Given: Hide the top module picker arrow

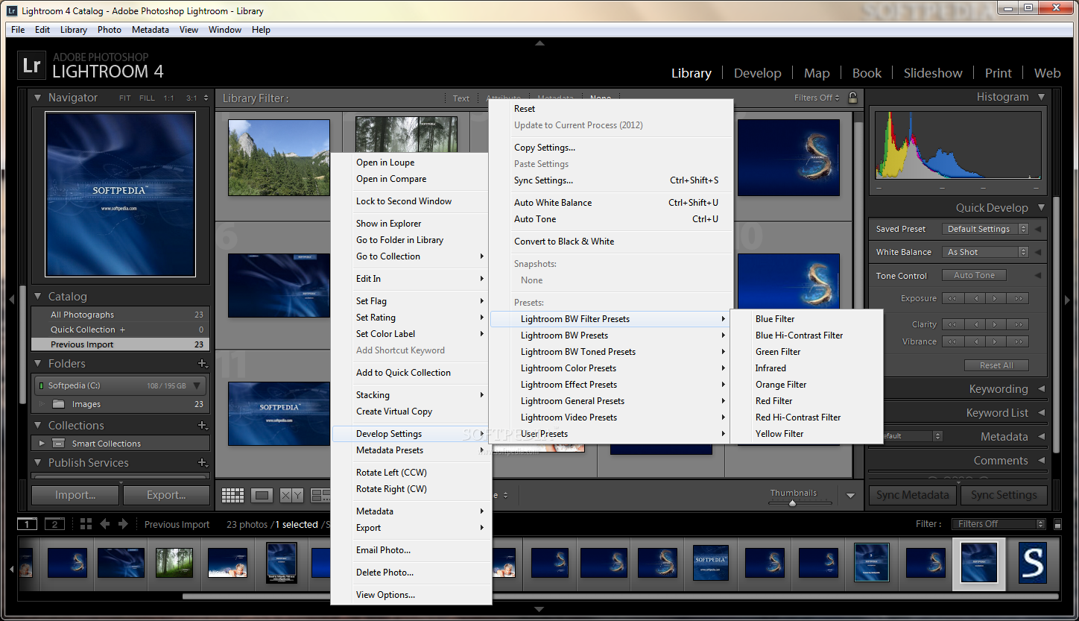Looking at the screenshot, I should (x=539, y=43).
